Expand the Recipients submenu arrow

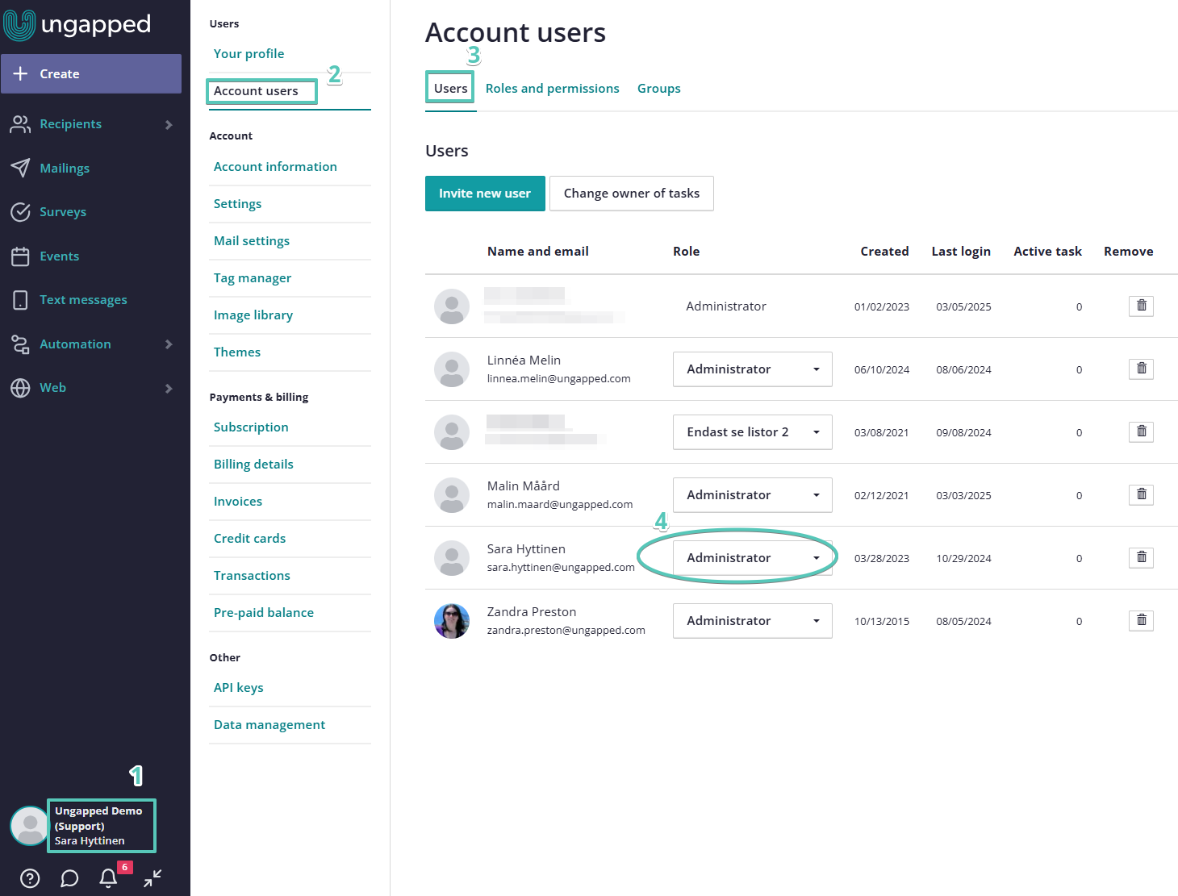click(x=169, y=124)
